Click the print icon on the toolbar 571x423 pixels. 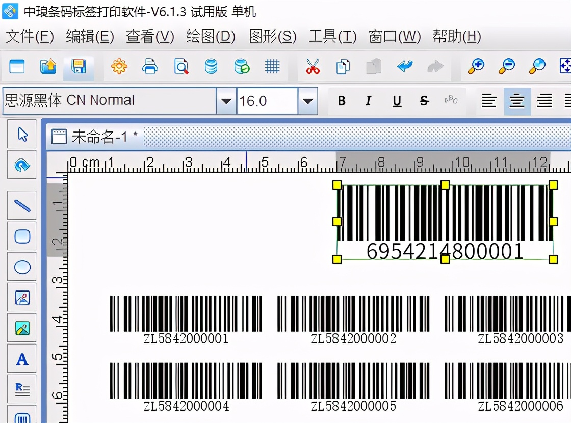[x=150, y=66]
